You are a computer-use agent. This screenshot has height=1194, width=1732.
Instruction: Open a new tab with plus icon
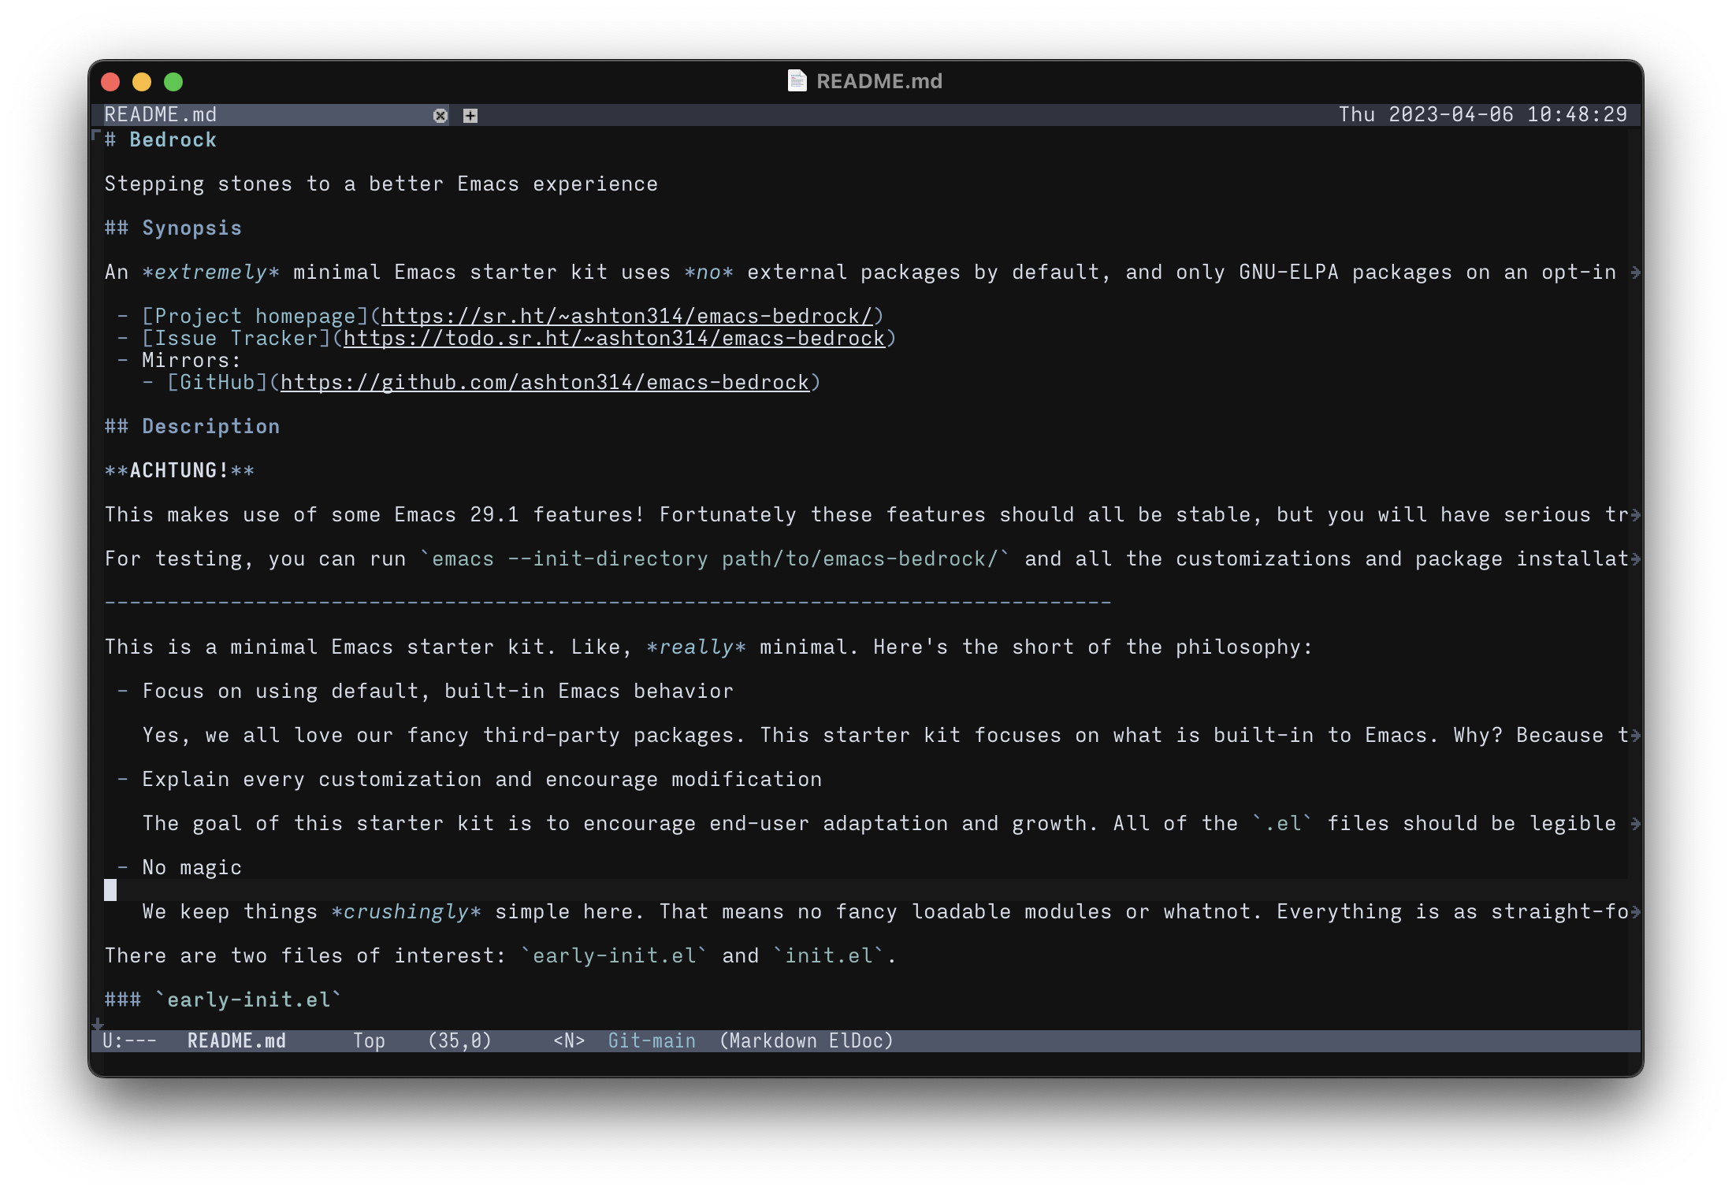(x=470, y=116)
